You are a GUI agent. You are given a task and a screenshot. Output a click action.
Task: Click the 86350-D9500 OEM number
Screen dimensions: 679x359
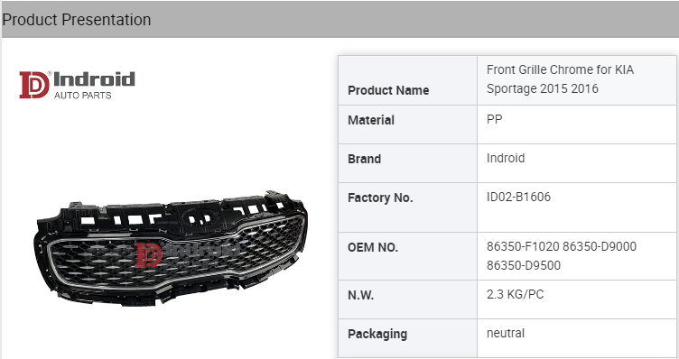point(524,265)
